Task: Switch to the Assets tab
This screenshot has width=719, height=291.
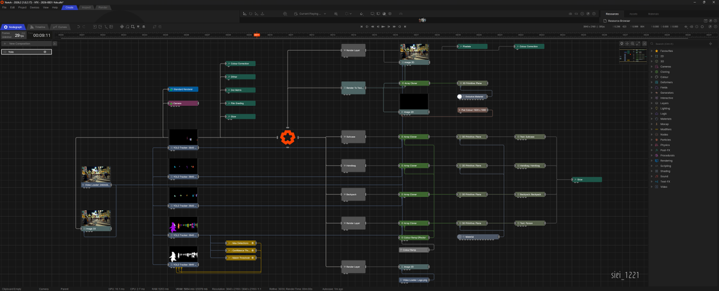Action: (x=633, y=13)
